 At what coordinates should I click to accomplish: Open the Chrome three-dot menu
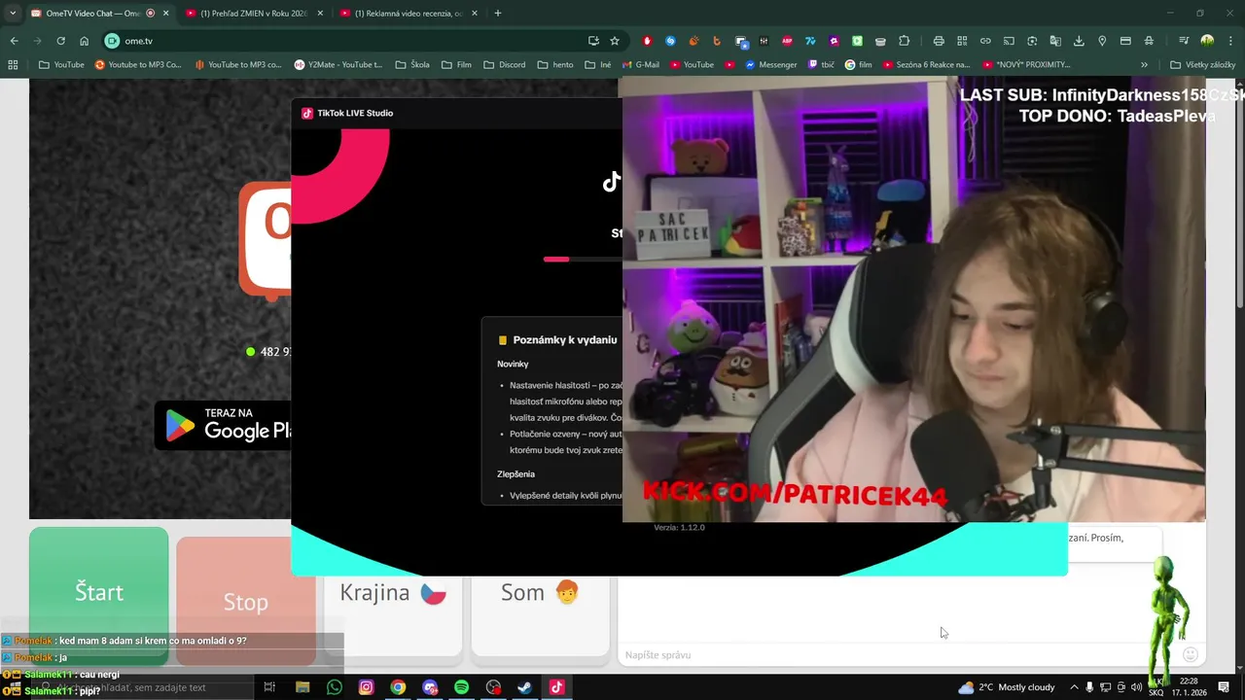click(x=1230, y=41)
